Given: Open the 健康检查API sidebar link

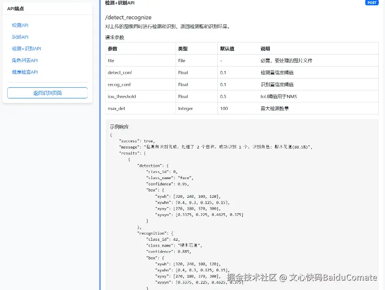Looking at the screenshot, I should 25,72.
